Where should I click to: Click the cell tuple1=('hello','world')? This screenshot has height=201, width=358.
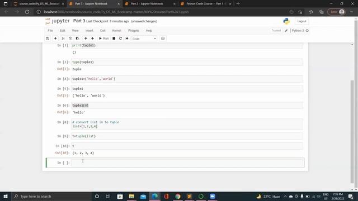point(187,79)
